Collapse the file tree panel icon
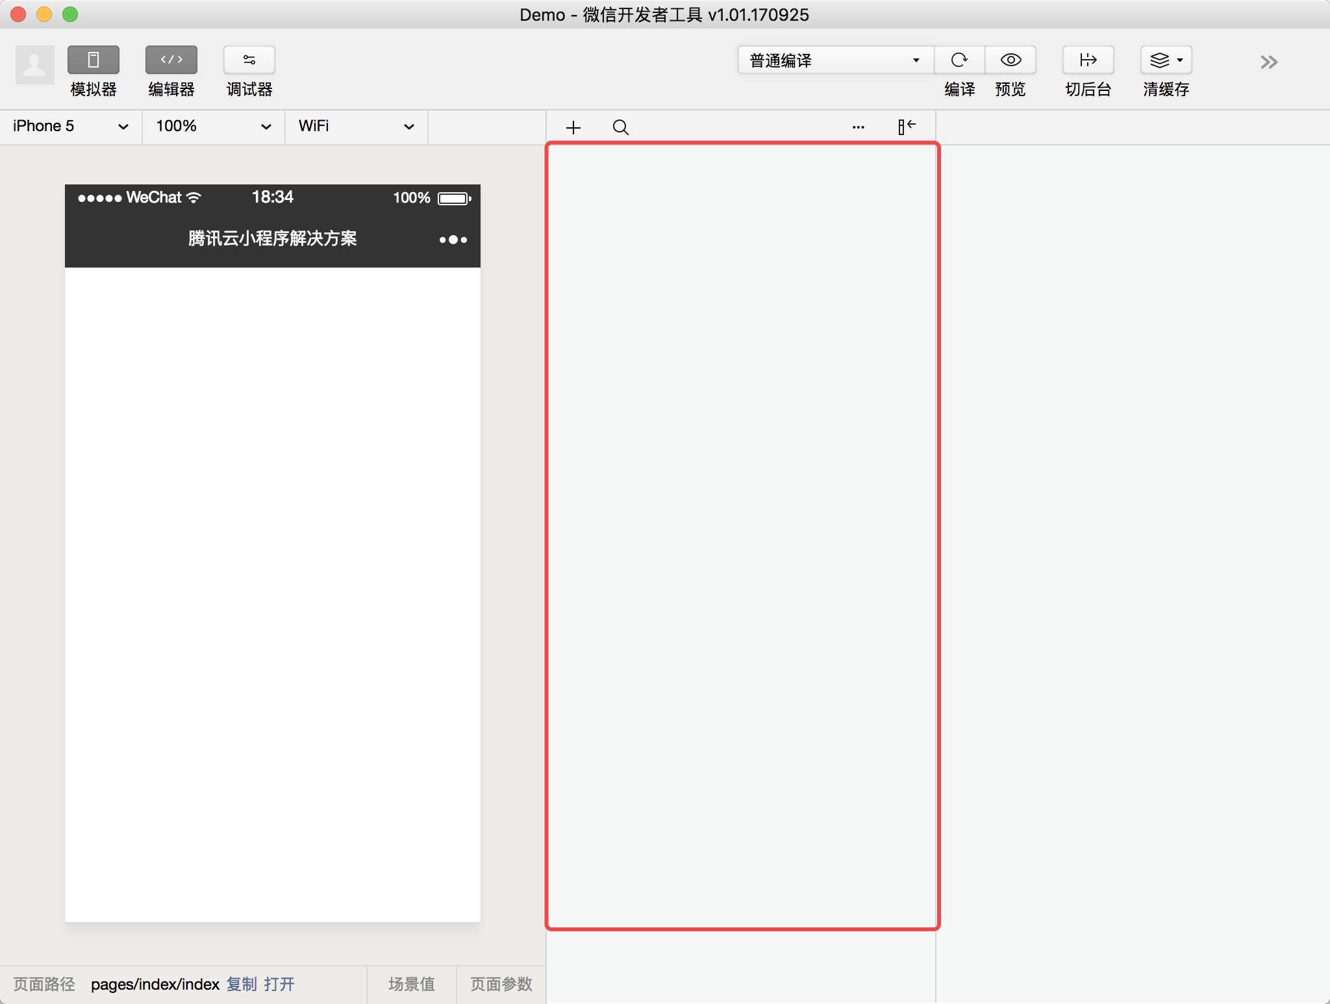 (907, 127)
